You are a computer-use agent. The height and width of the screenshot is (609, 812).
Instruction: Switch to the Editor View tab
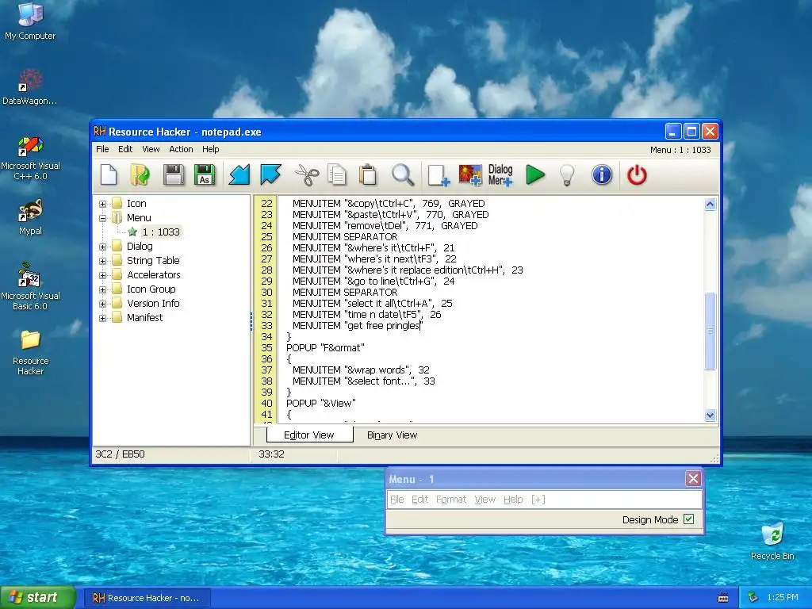pyautogui.click(x=309, y=435)
